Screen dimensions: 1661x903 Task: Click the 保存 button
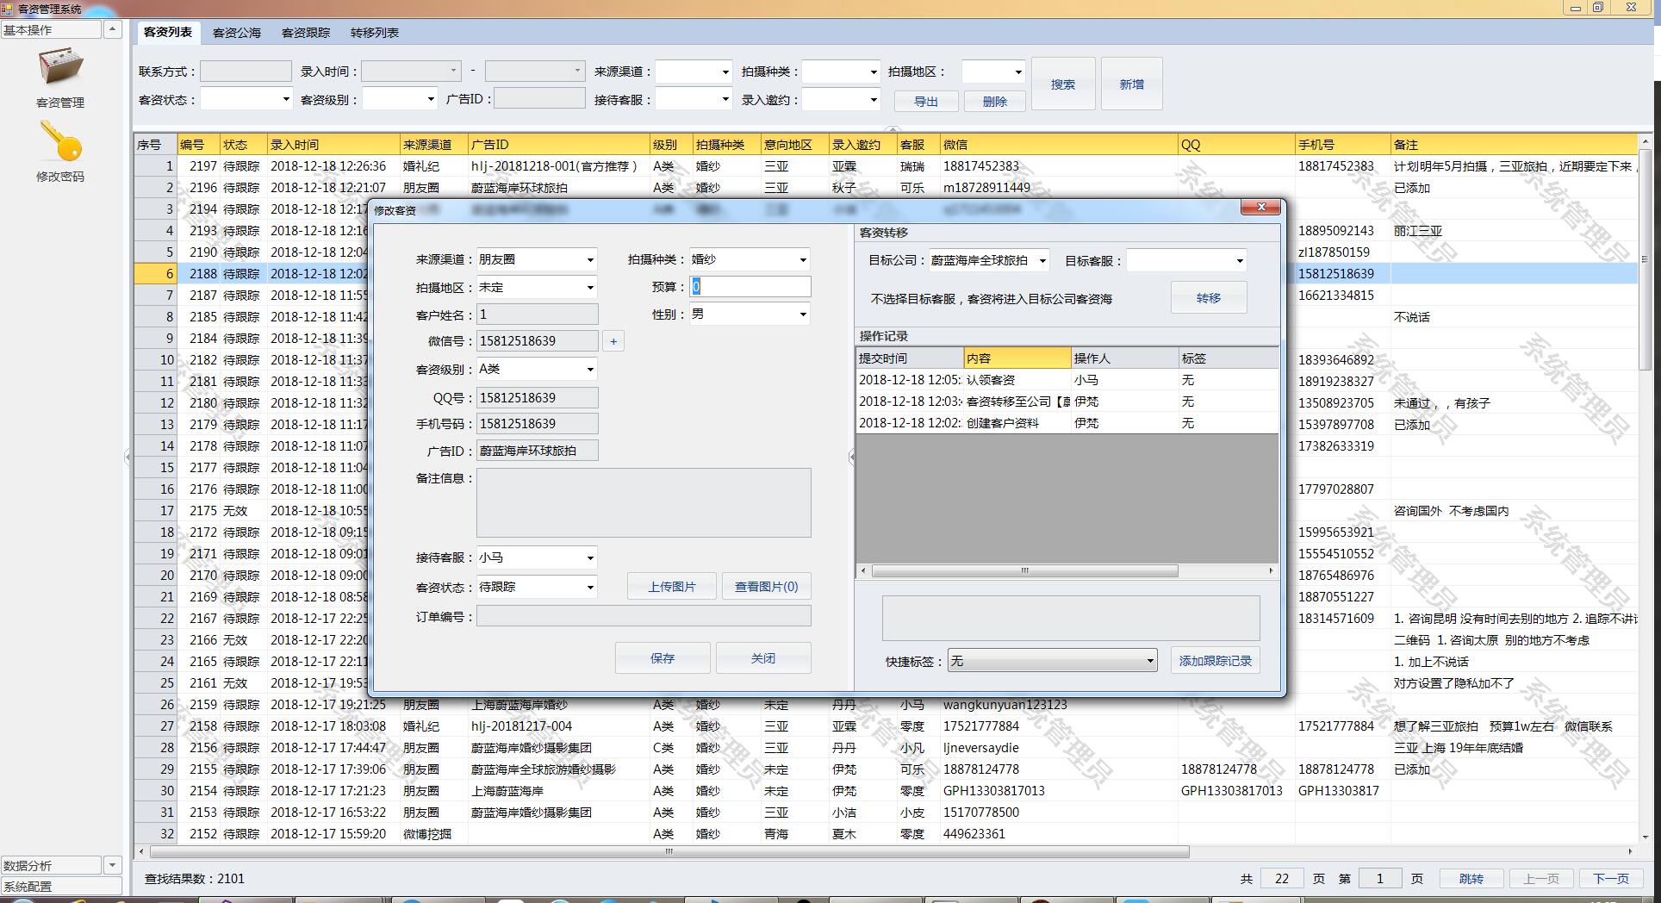click(x=663, y=658)
